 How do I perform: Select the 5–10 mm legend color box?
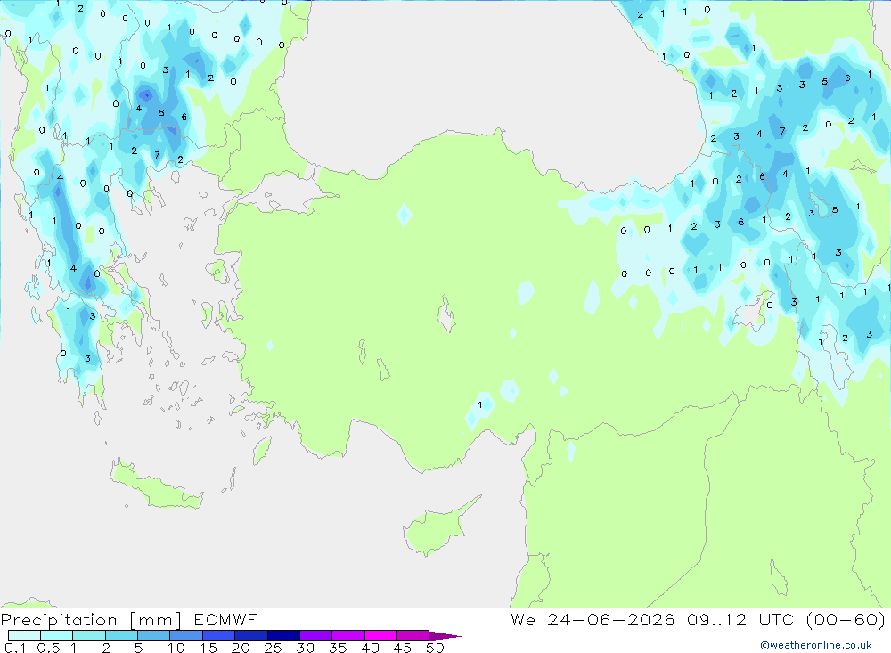point(154,635)
